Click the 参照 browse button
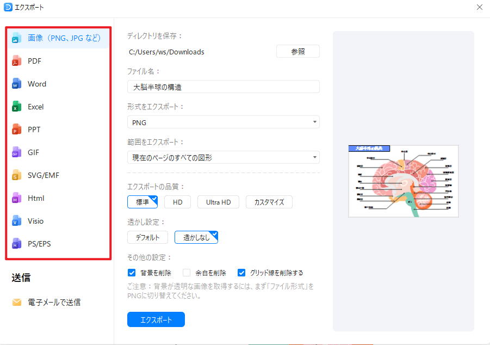The image size is (490, 345). (298, 51)
